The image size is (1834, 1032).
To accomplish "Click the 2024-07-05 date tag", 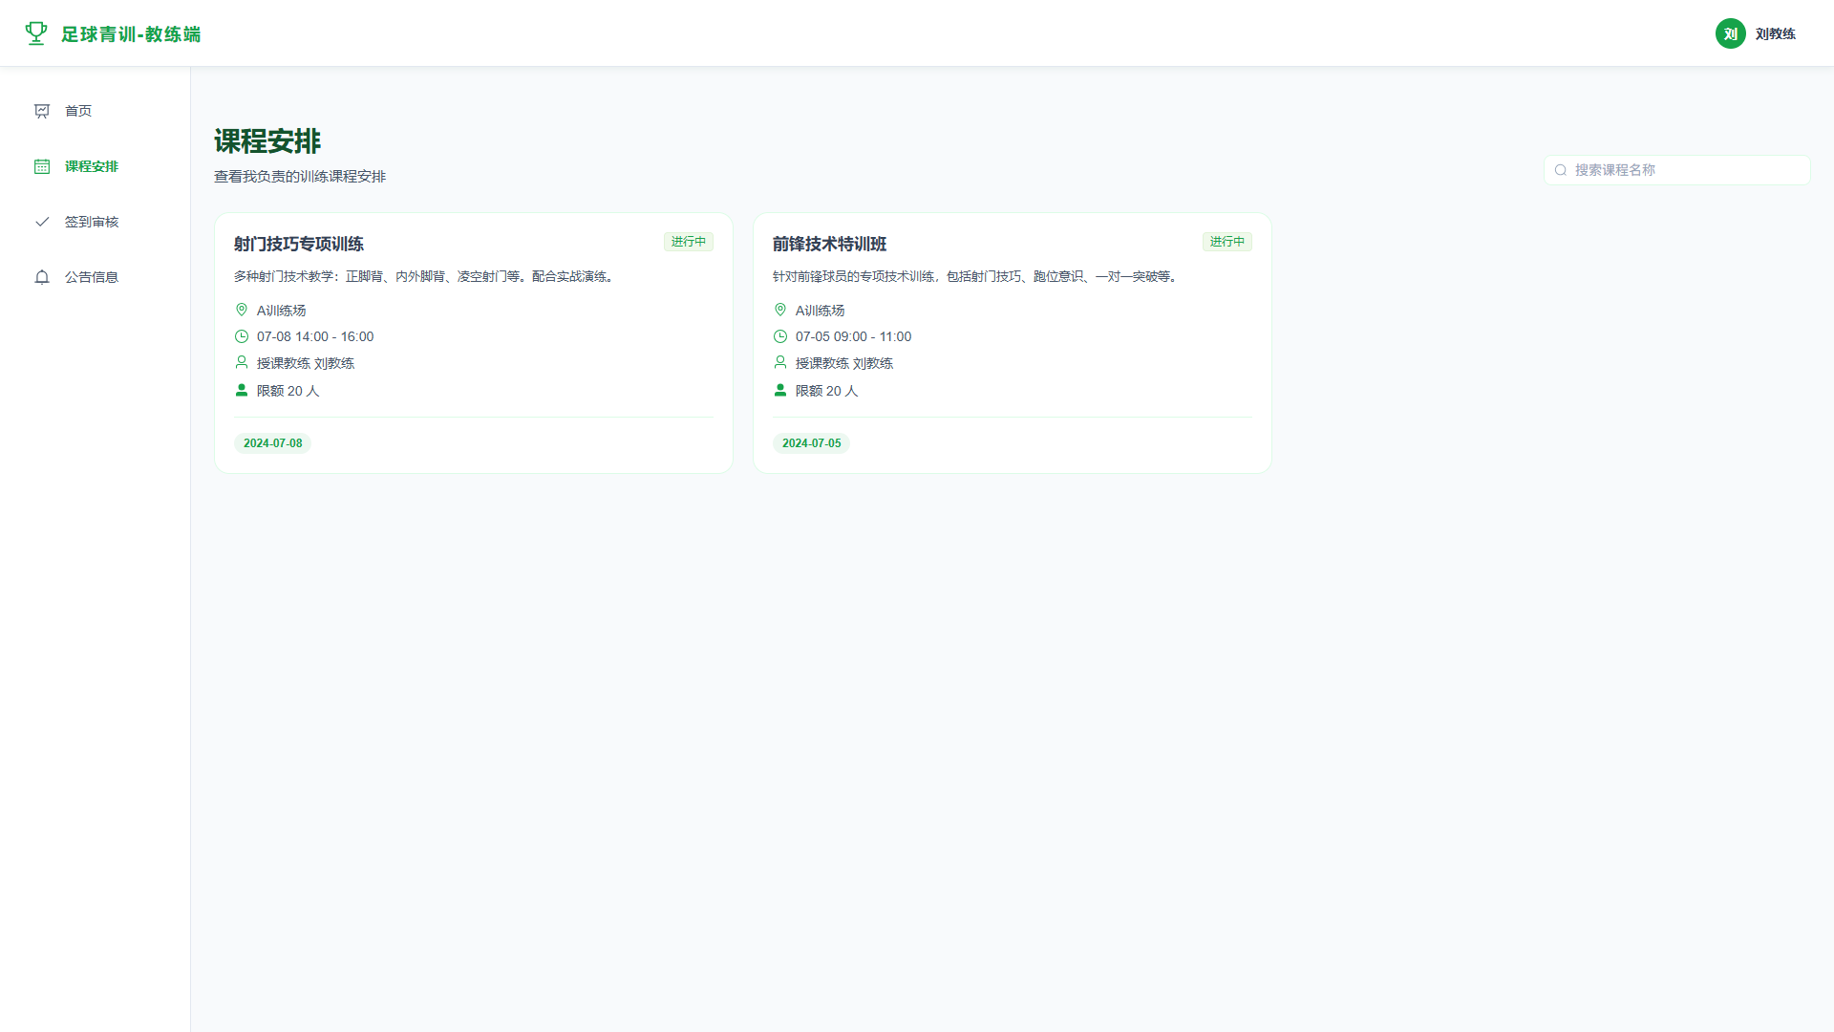I will pyautogui.click(x=812, y=443).
